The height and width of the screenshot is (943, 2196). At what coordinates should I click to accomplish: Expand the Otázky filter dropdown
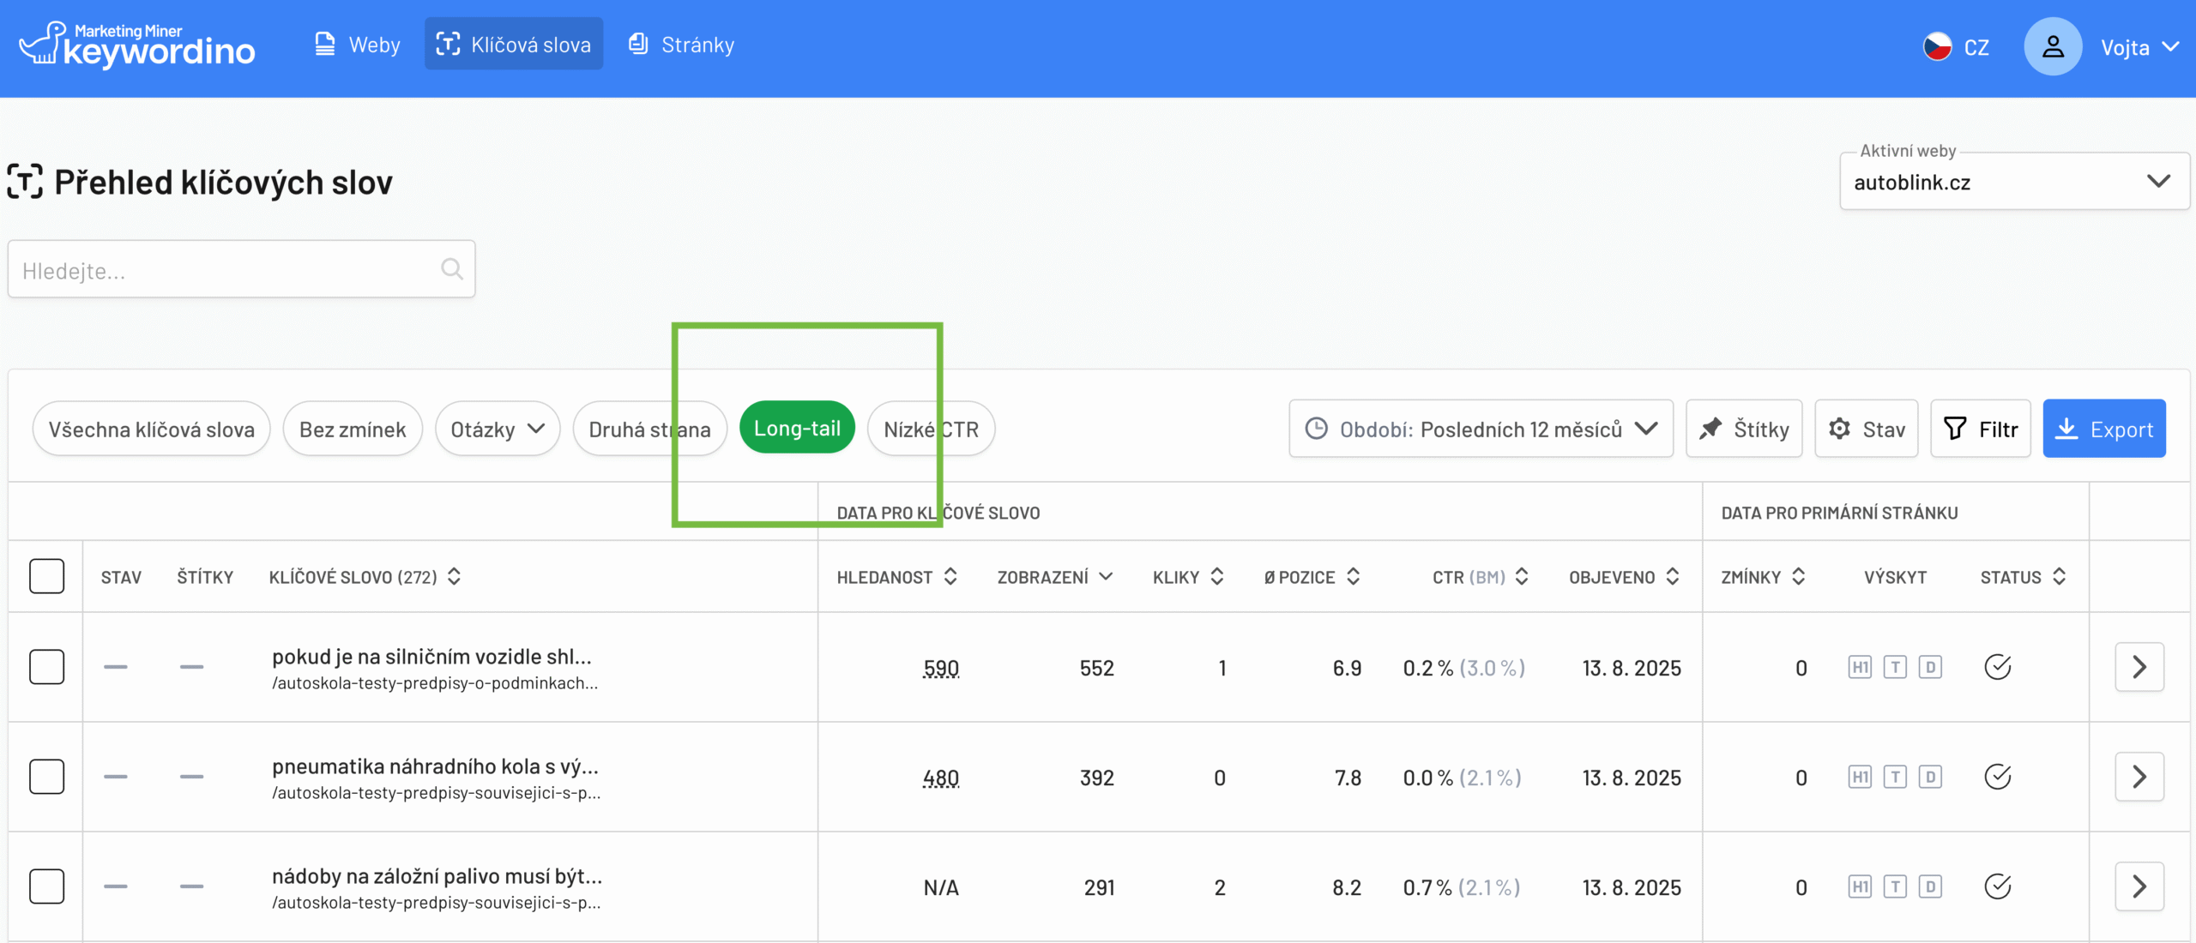(498, 429)
